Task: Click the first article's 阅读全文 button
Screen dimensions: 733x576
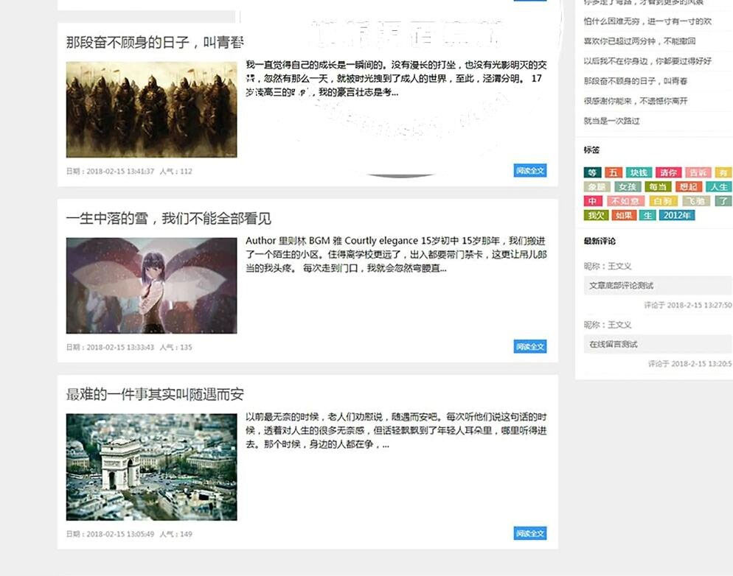Action: (x=529, y=170)
